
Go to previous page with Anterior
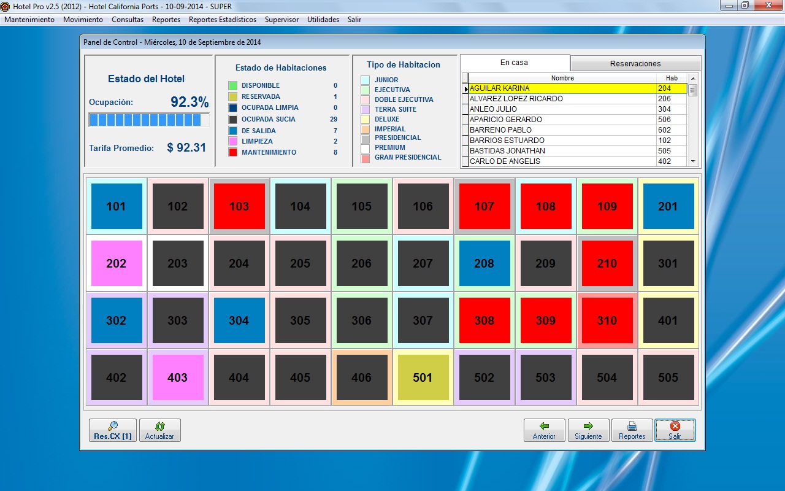[544, 430]
